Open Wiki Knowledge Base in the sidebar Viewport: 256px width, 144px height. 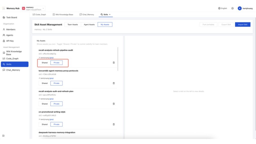tap(15, 53)
